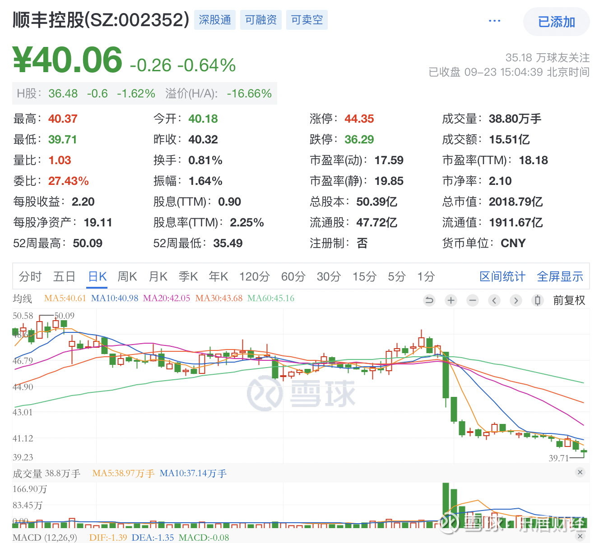Click the MACD (12,26,9) label

click(45, 538)
